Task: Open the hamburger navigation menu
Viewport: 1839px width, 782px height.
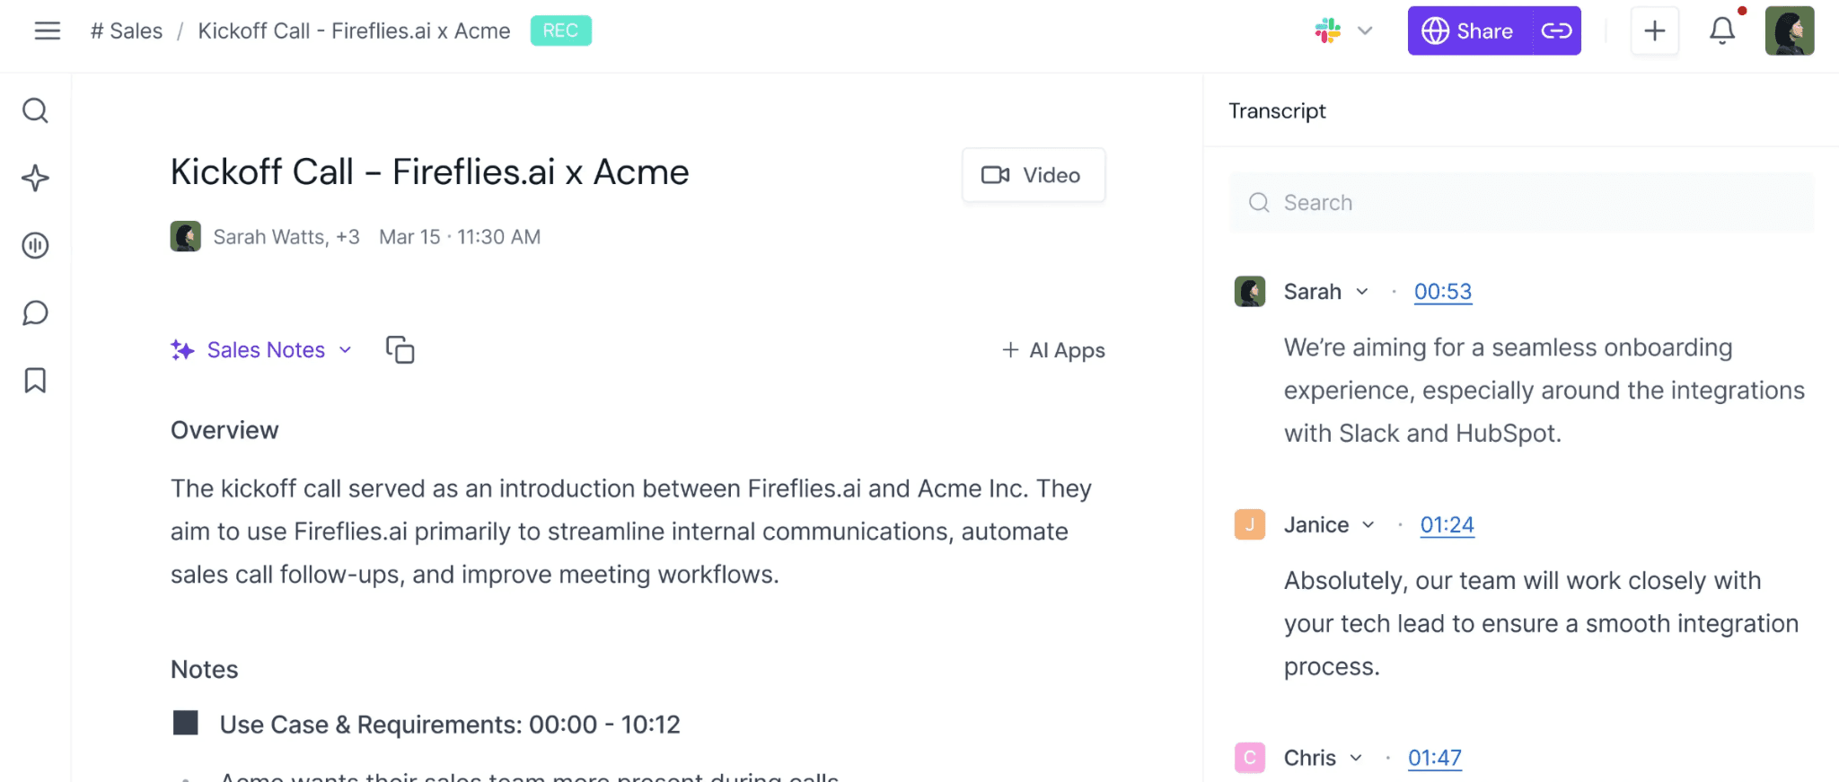Action: pyautogui.click(x=48, y=31)
